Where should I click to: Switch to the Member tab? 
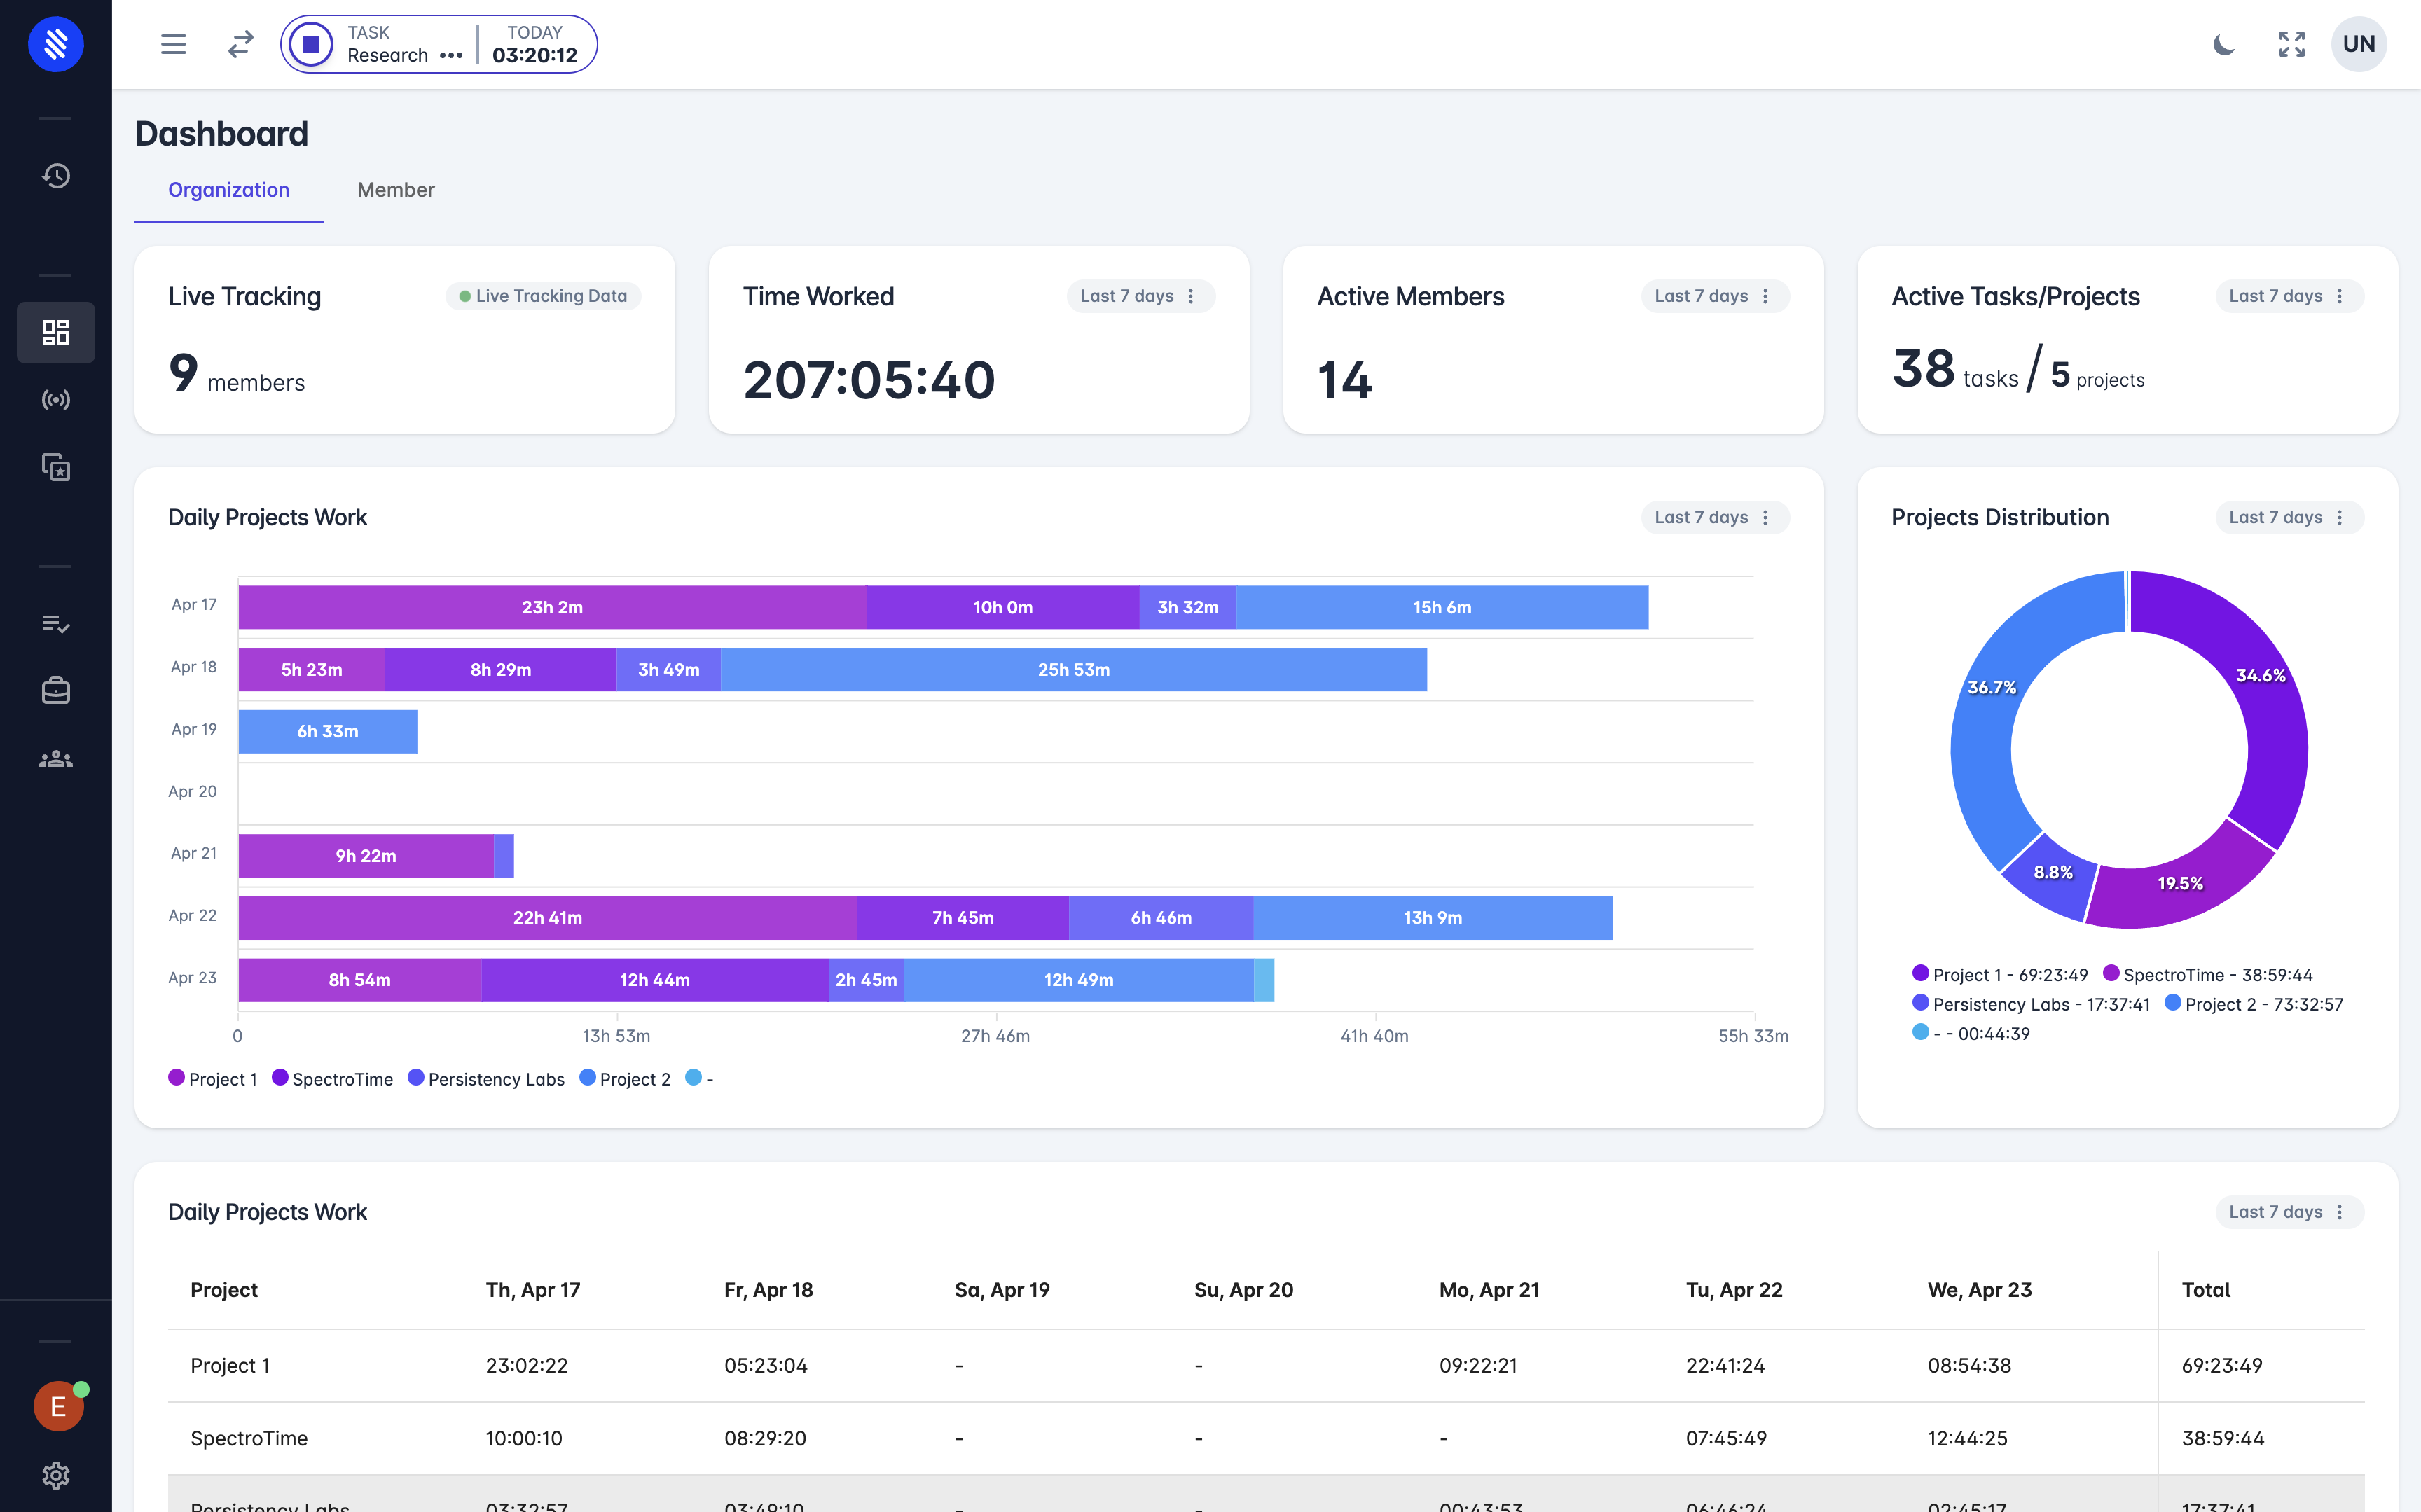coord(395,190)
